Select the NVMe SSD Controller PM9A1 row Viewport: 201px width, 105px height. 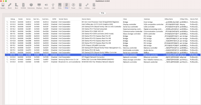(x=103, y=59)
